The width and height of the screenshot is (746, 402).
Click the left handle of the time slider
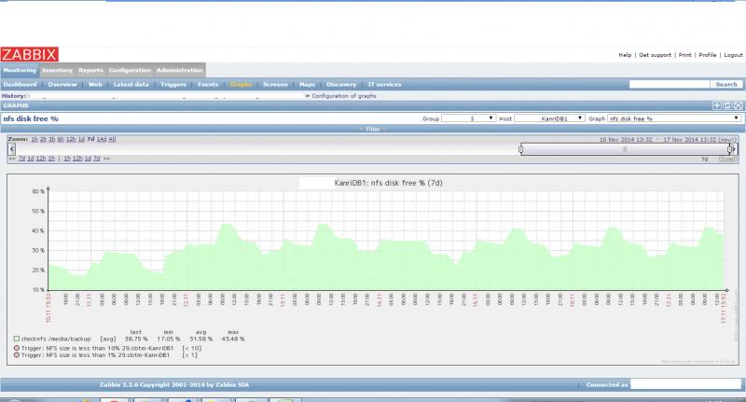point(520,148)
